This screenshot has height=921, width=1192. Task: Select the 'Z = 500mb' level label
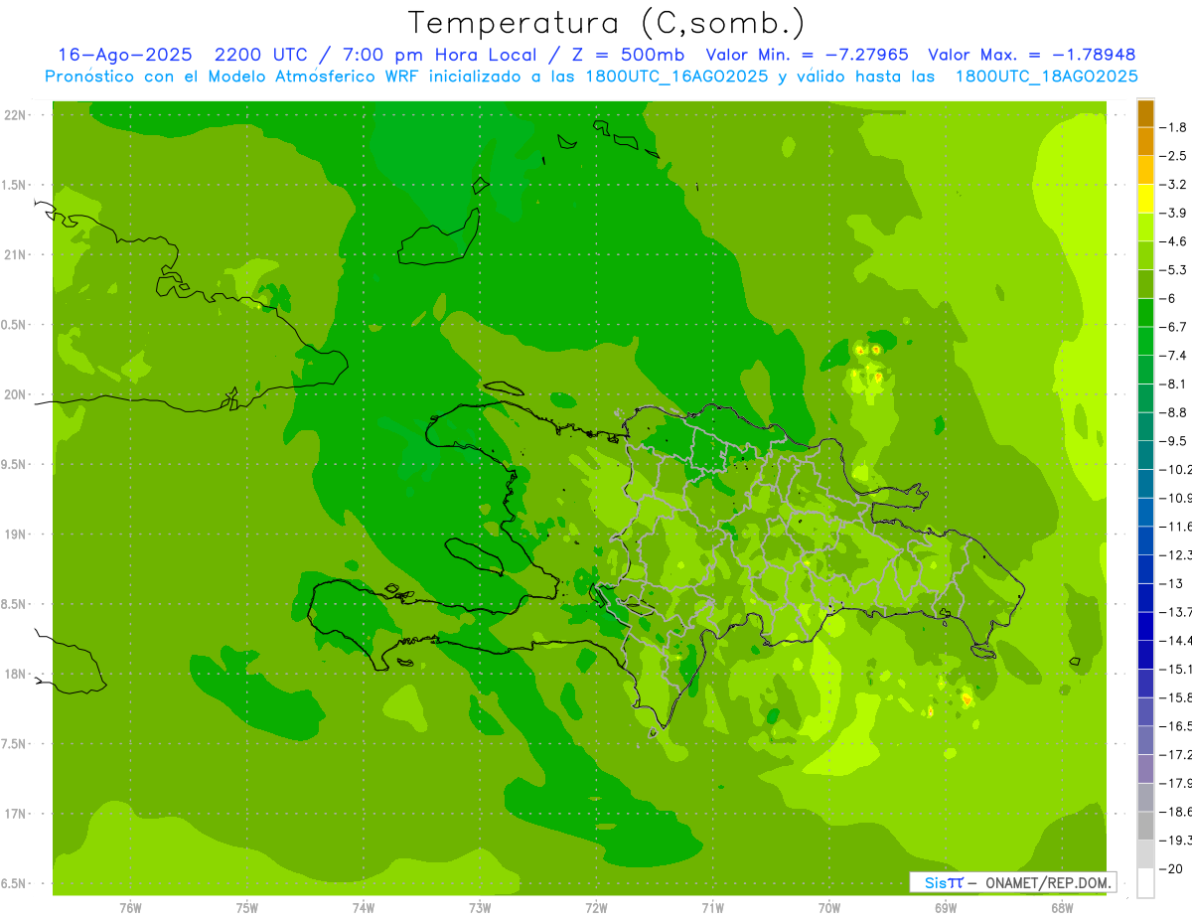624,55
